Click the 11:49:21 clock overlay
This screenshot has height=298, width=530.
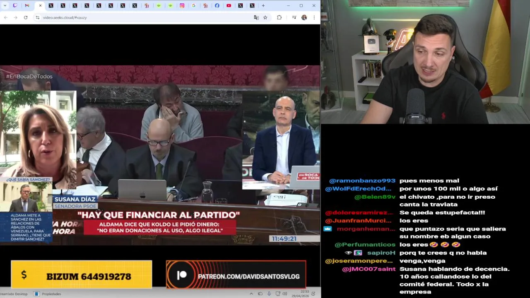(x=284, y=239)
